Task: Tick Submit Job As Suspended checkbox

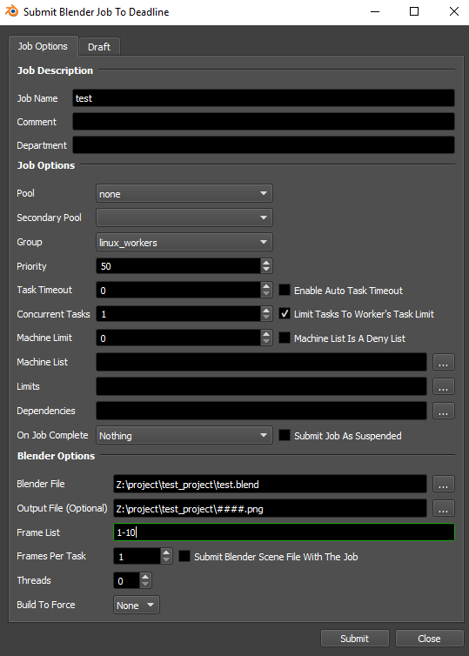Action: (x=285, y=435)
